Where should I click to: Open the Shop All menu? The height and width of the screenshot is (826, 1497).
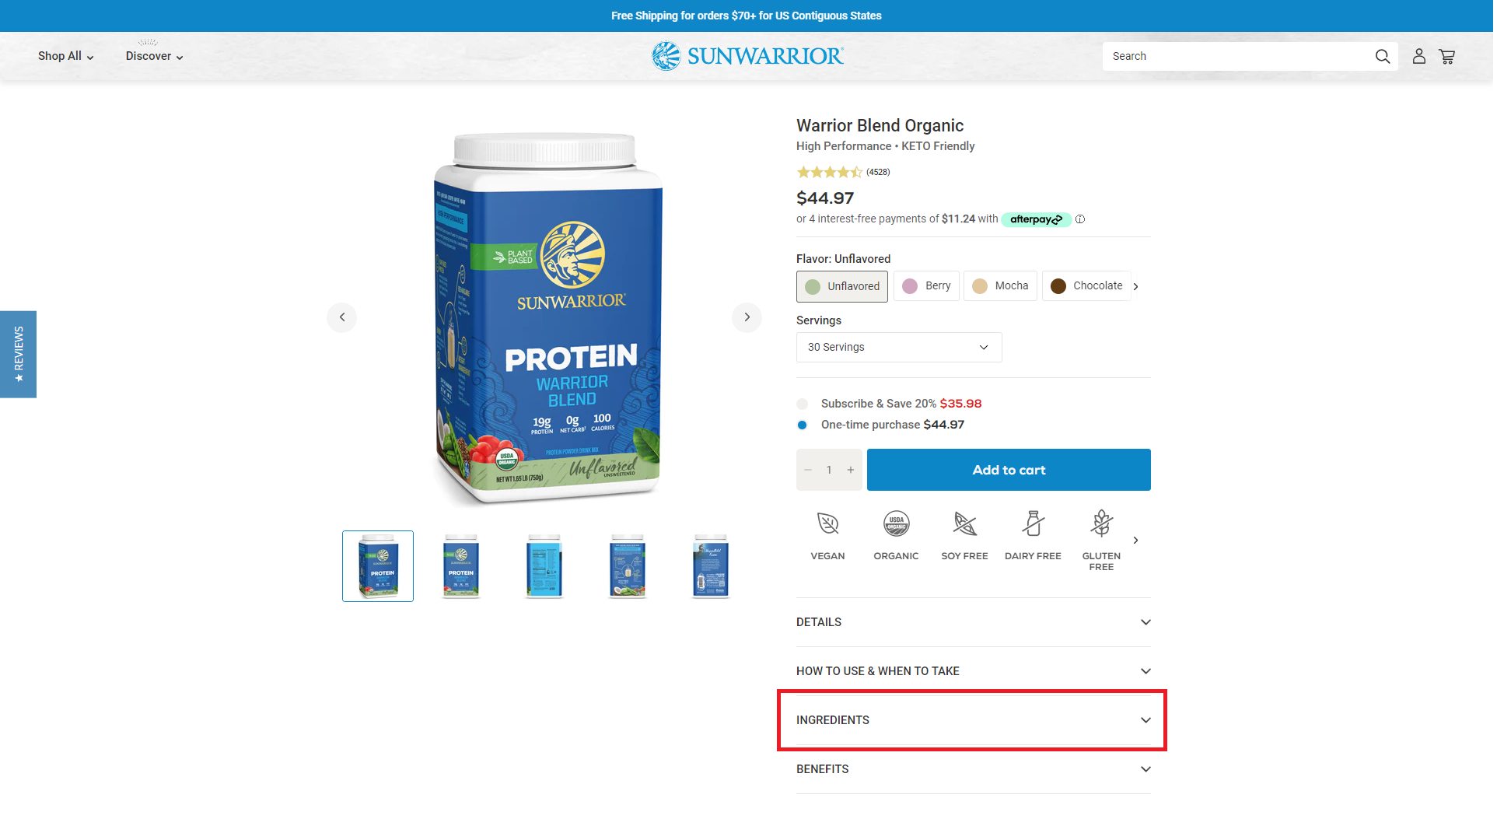pos(66,56)
